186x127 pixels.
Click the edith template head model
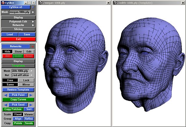pos(150,64)
